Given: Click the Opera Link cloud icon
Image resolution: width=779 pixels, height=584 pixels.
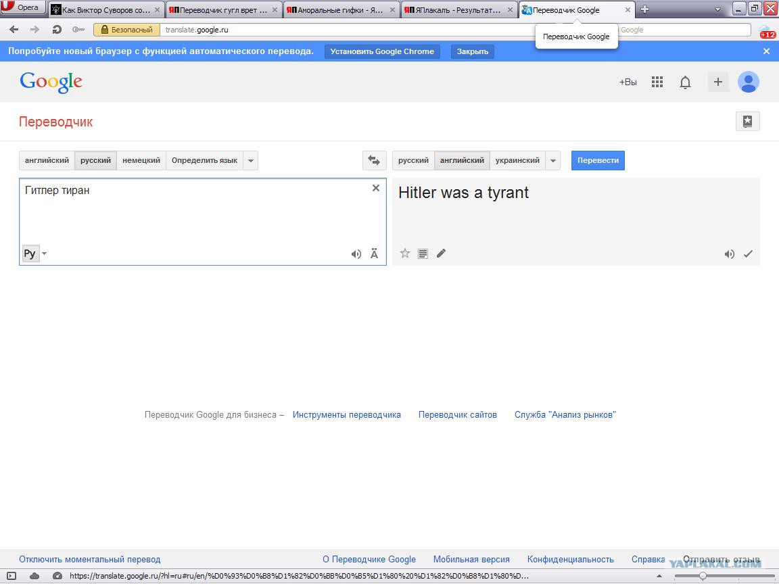Looking at the screenshot, I should point(34,576).
